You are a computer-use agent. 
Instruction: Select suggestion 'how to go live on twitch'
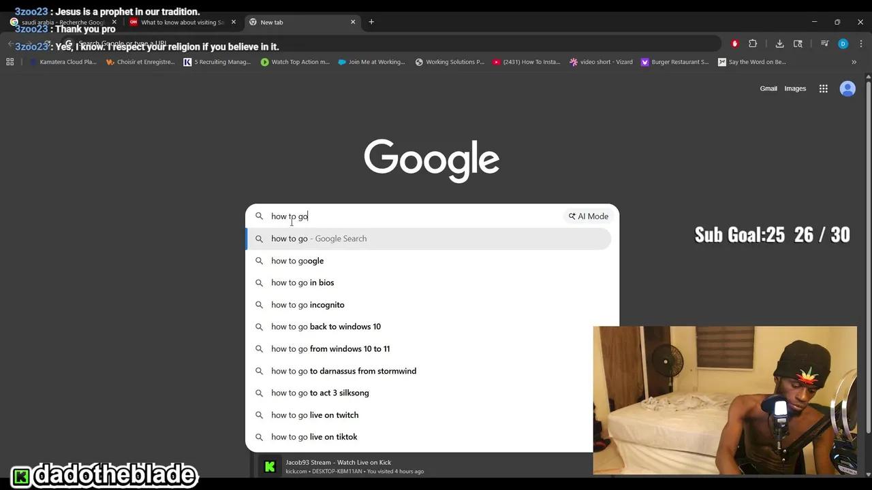pyautogui.click(x=419, y=415)
